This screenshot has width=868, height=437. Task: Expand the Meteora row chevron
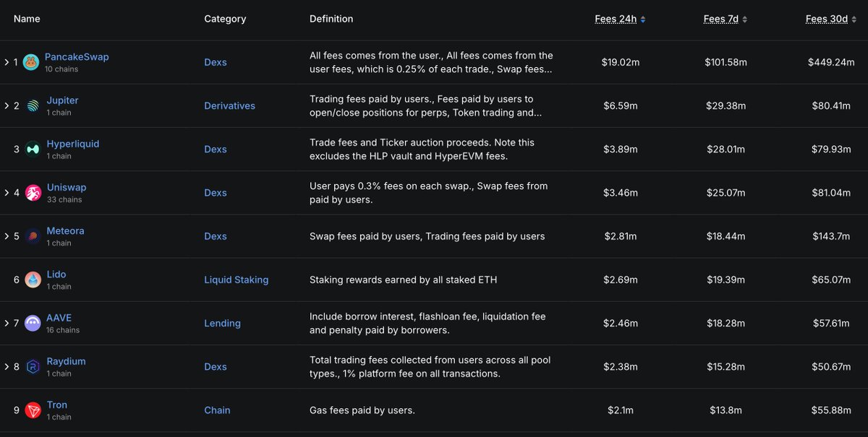7,236
